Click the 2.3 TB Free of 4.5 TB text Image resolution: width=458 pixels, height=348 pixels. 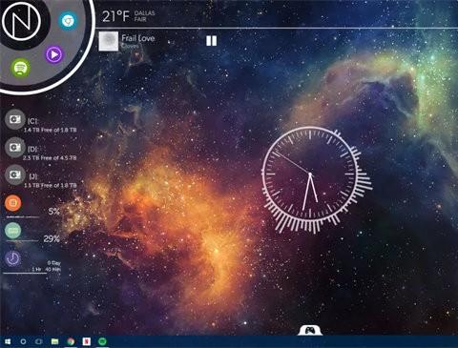(x=50, y=157)
